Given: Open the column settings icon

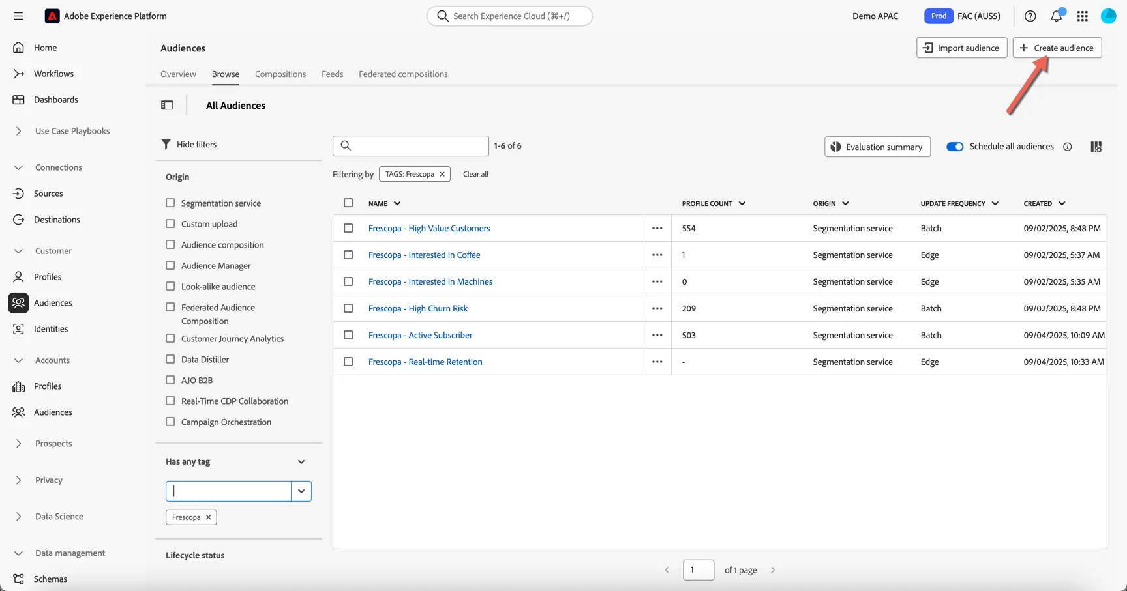Looking at the screenshot, I should [1096, 147].
